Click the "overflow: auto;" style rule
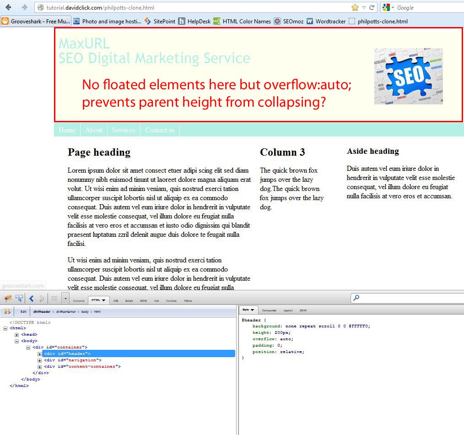Screen dimensions: 464x435 point(273,339)
